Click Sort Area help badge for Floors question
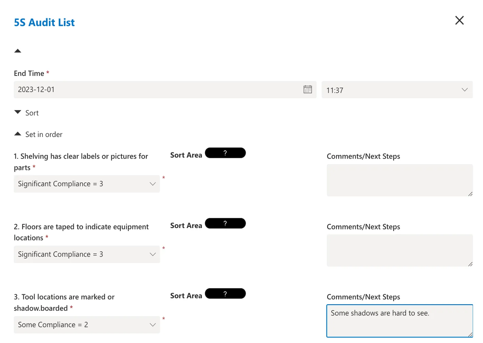The height and width of the screenshot is (343, 483). (x=225, y=223)
